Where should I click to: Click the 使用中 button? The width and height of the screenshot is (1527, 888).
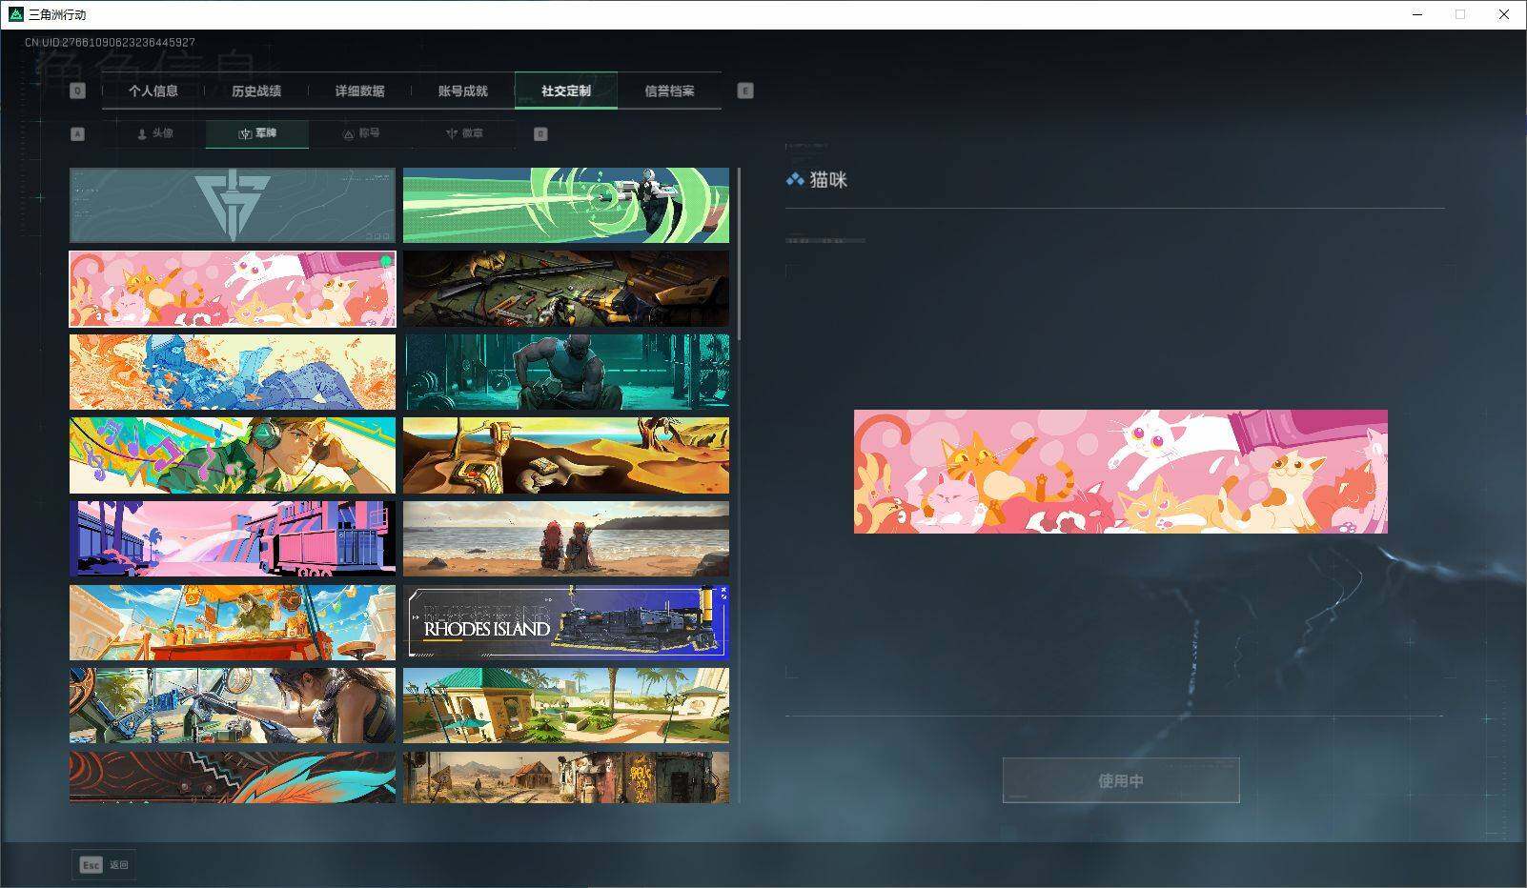pos(1121,781)
